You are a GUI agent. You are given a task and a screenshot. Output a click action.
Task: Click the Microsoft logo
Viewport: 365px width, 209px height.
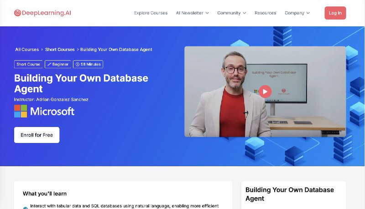tap(44, 111)
